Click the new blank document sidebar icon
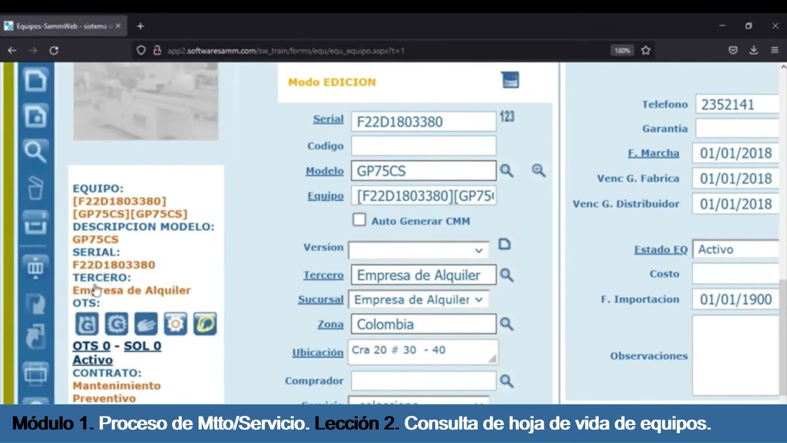The height and width of the screenshot is (443, 787). tap(35, 81)
